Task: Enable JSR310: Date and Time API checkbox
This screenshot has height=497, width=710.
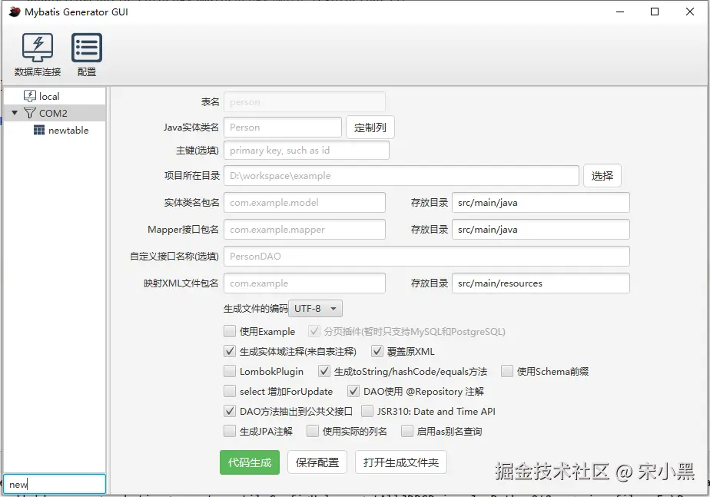Action: pos(367,411)
